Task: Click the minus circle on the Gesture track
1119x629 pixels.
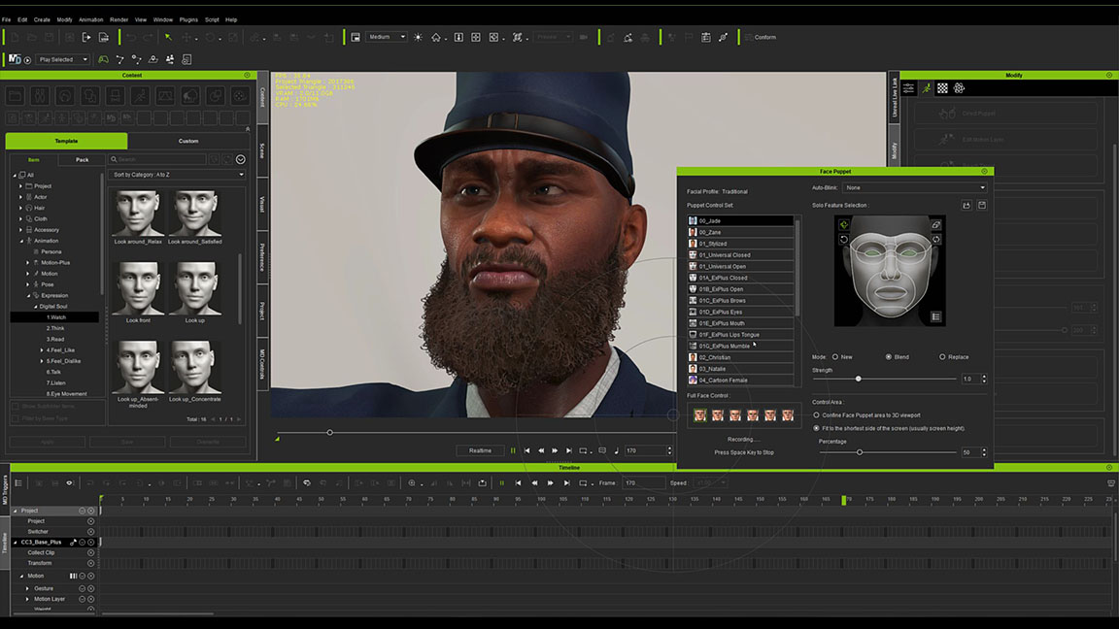Action: coord(82,588)
